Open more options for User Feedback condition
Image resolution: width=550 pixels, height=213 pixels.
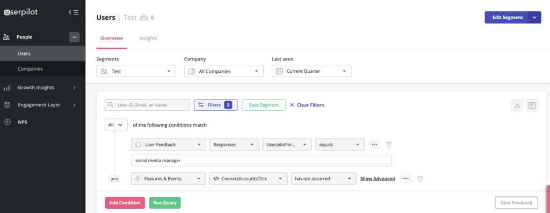click(x=374, y=144)
